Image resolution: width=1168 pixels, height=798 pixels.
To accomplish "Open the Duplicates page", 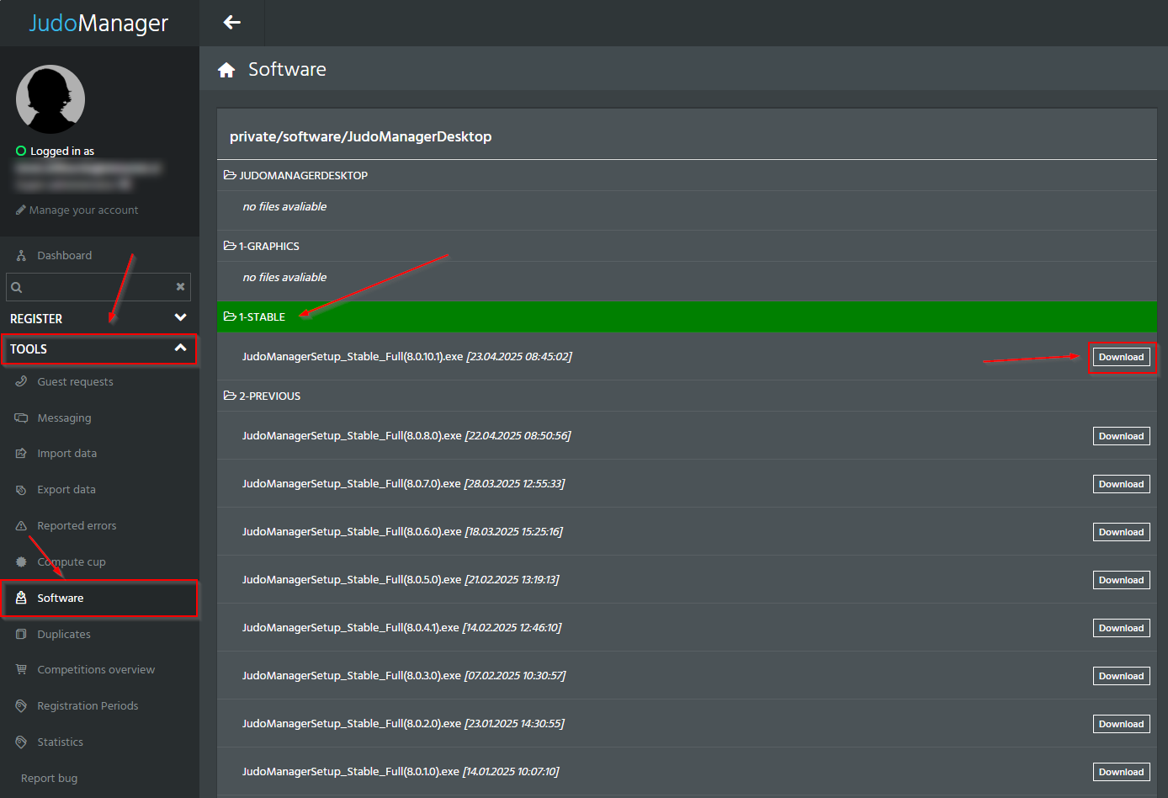I will 64,635.
